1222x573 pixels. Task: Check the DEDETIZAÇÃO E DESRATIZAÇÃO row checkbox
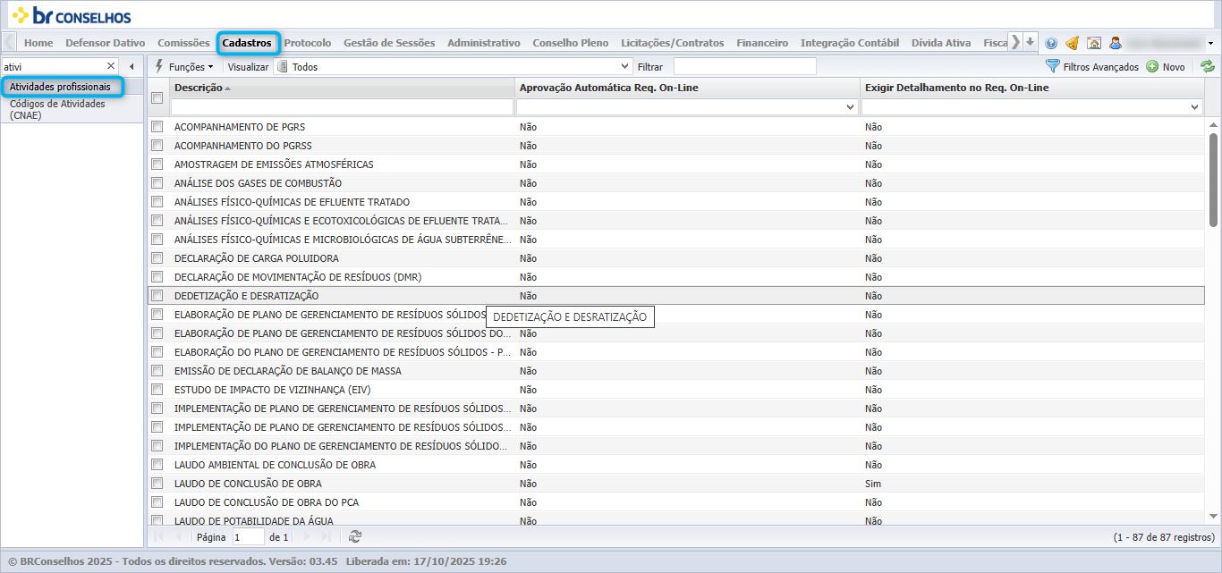(157, 296)
